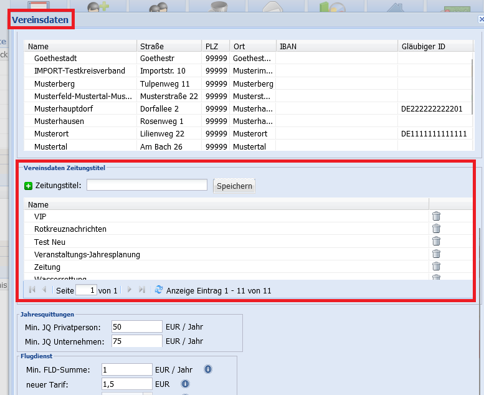Image resolution: width=484 pixels, height=395 pixels.
Task: Remove Test Neu using its trash icon
Action: tap(436, 241)
